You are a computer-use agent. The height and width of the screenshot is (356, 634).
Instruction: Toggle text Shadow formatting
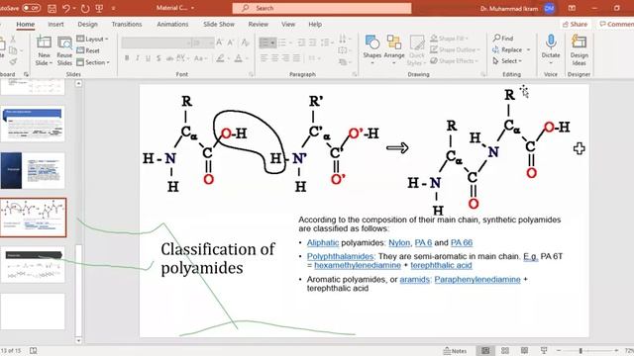pyautogui.click(x=158, y=58)
